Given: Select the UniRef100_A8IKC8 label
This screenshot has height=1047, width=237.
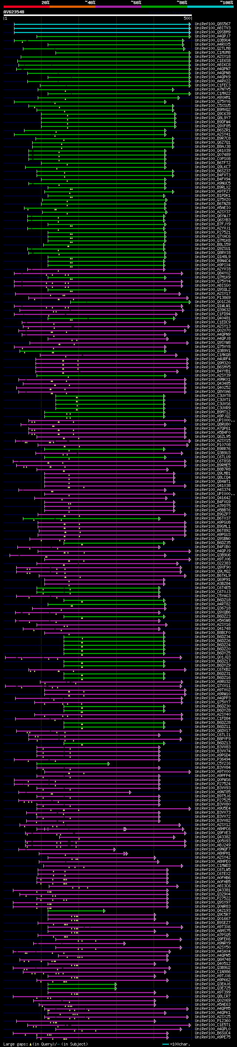Looking at the screenshot, I should [213, 65].
